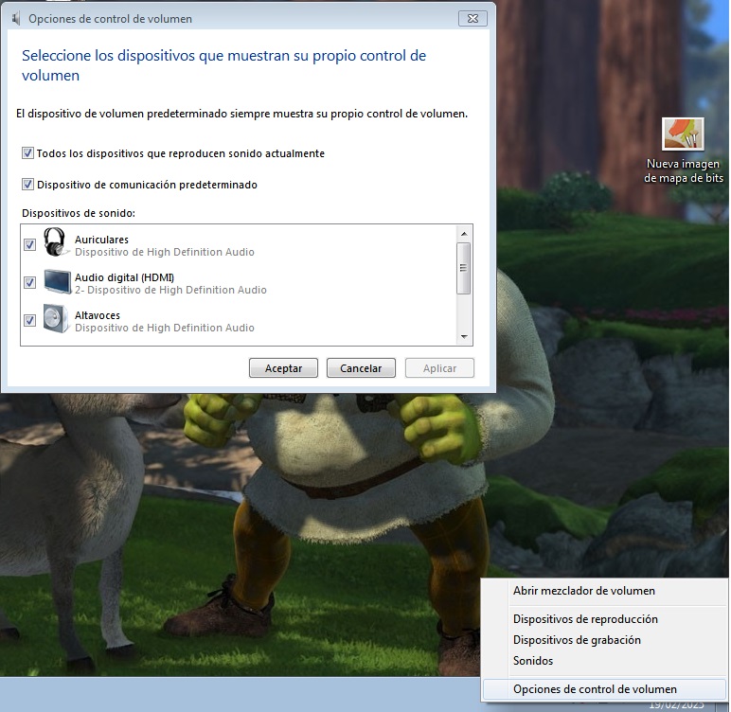Select Opciones de control de volumen menu entry
The width and height of the screenshot is (731, 712).
604,688
